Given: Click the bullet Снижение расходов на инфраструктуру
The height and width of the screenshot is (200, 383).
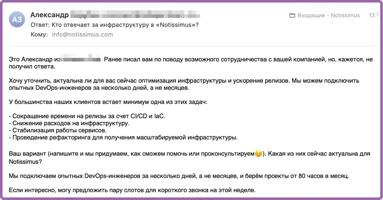Looking at the screenshot, I should coord(69,123).
